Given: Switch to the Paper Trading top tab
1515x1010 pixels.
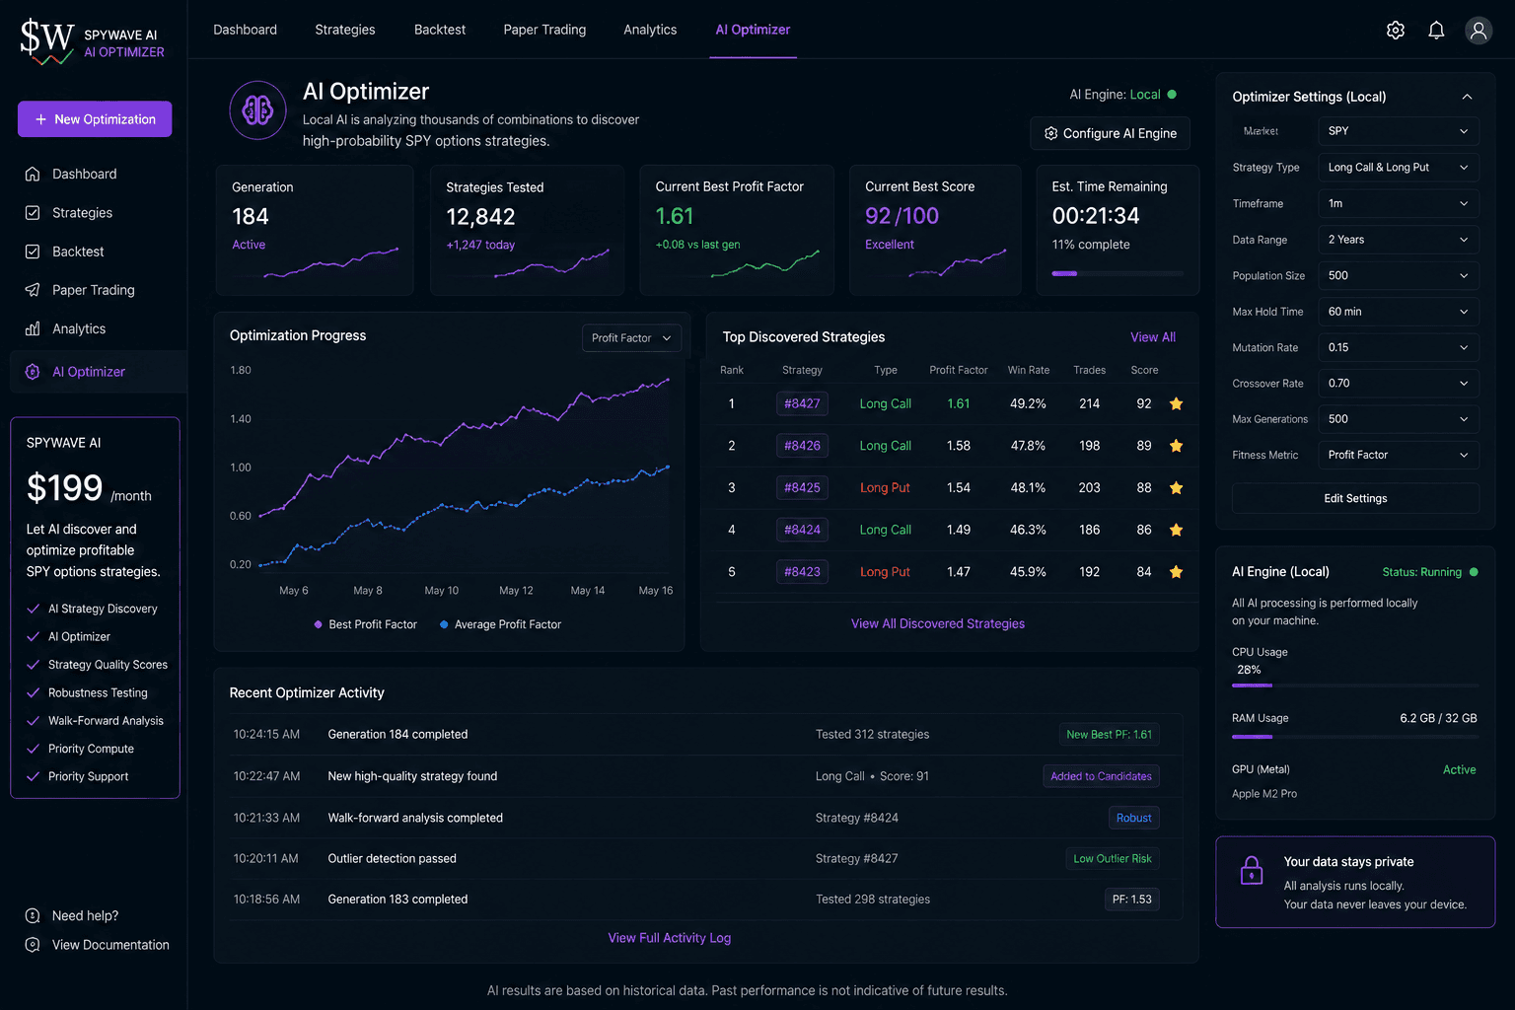Looking at the screenshot, I should pyautogui.click(x=544, y=30).
